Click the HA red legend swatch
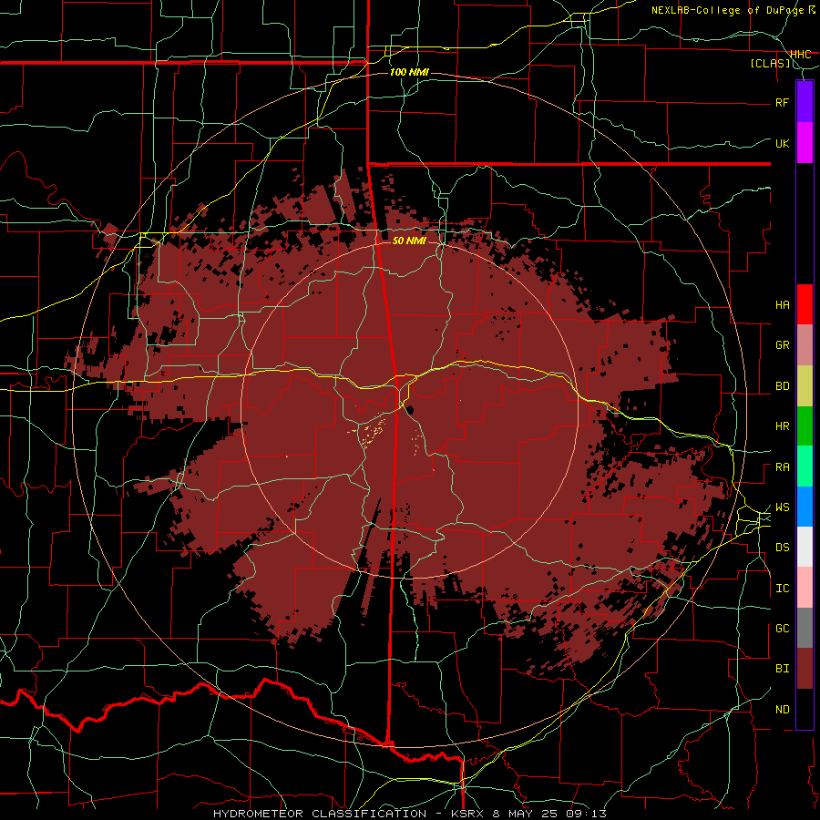820x820 pixels. point(805,304)
